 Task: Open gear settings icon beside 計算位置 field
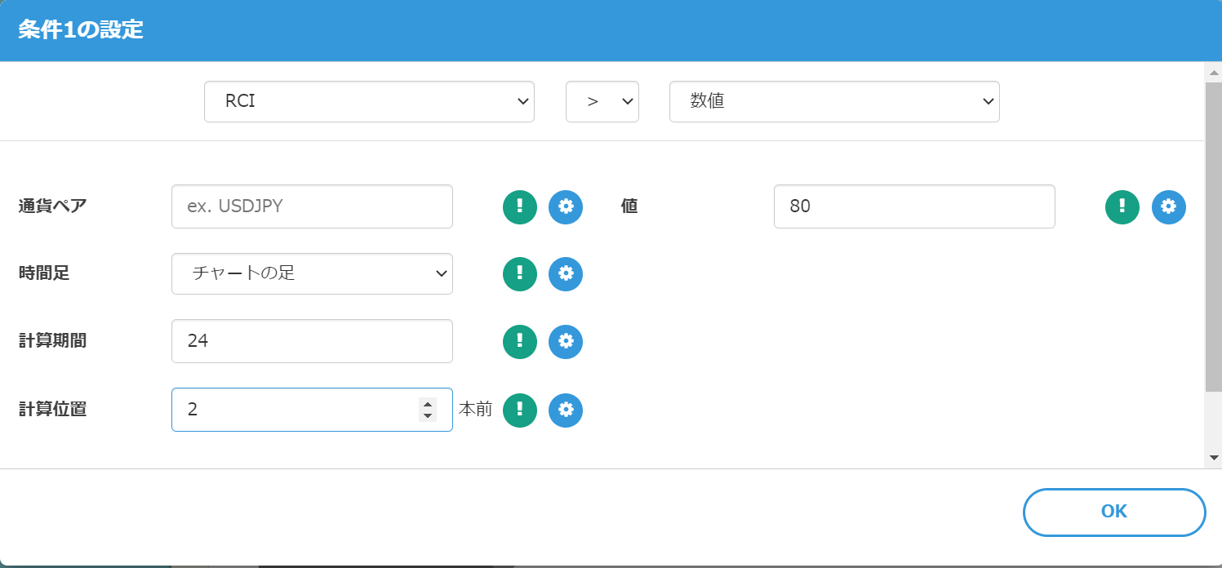[566, 410]
